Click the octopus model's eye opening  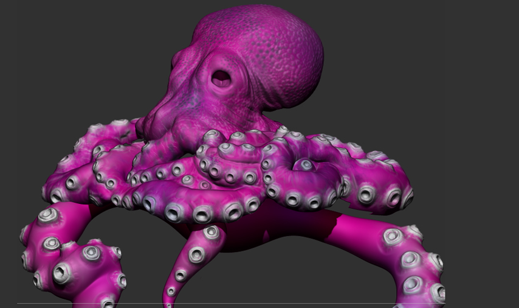[x=221, y=79]
